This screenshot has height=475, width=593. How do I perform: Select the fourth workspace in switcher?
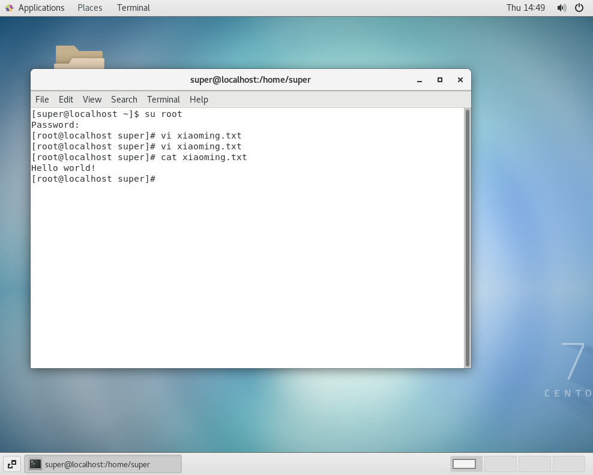click(568, 464)
